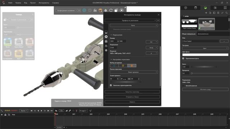Open the size units dropdown
The image size is (230, 129).
point(152,42)
